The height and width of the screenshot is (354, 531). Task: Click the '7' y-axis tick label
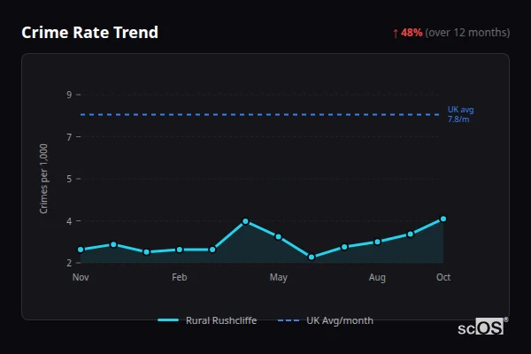[x=69, y=137]
